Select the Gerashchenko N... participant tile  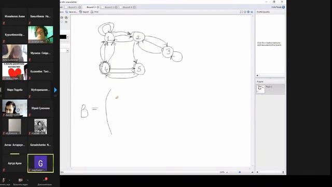(x=40, y=145)
